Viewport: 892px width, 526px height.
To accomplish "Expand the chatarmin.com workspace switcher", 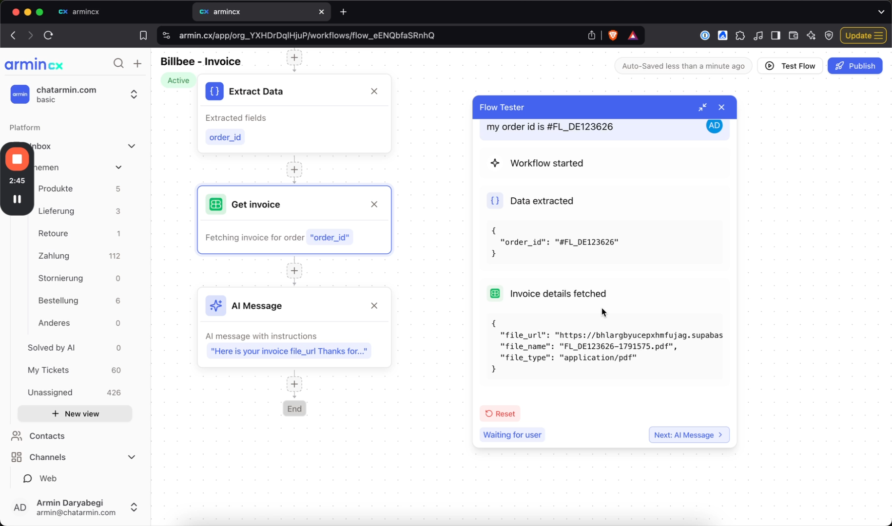I will point(134,94).
